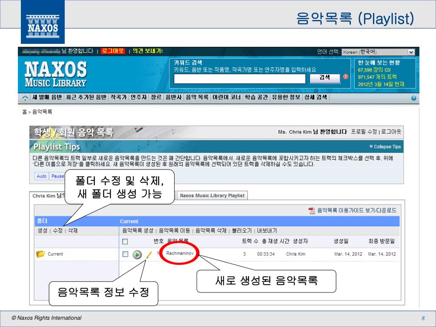Click the Naxos Music Library logo
This screenshot has width=436, height=327.
coord(56,74)
